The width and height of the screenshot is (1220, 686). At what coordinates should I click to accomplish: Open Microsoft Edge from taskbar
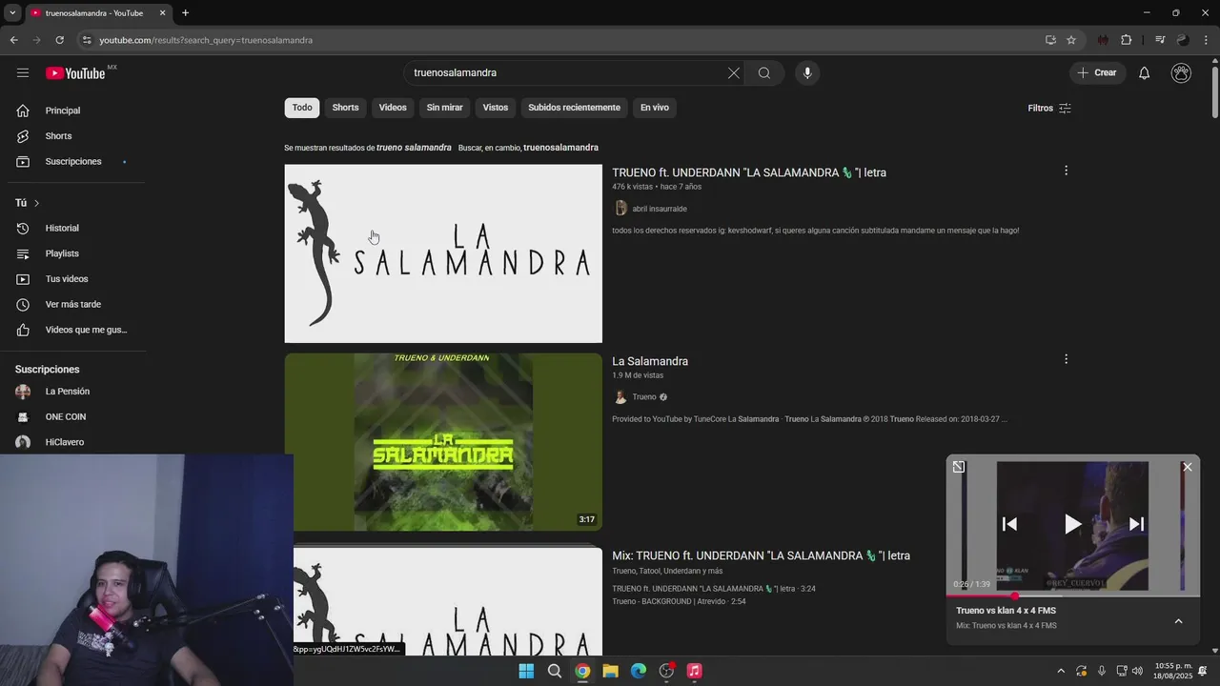pos(639,671)
